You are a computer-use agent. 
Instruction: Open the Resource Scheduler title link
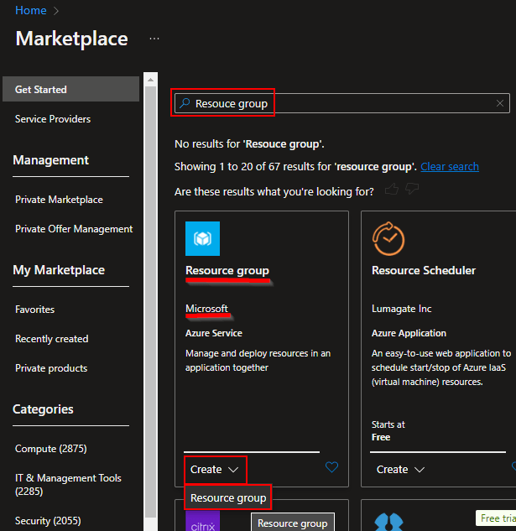point(424,270)
